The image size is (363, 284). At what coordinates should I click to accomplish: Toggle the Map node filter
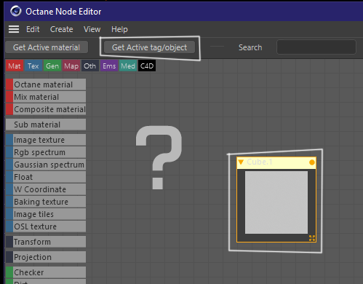71,66
